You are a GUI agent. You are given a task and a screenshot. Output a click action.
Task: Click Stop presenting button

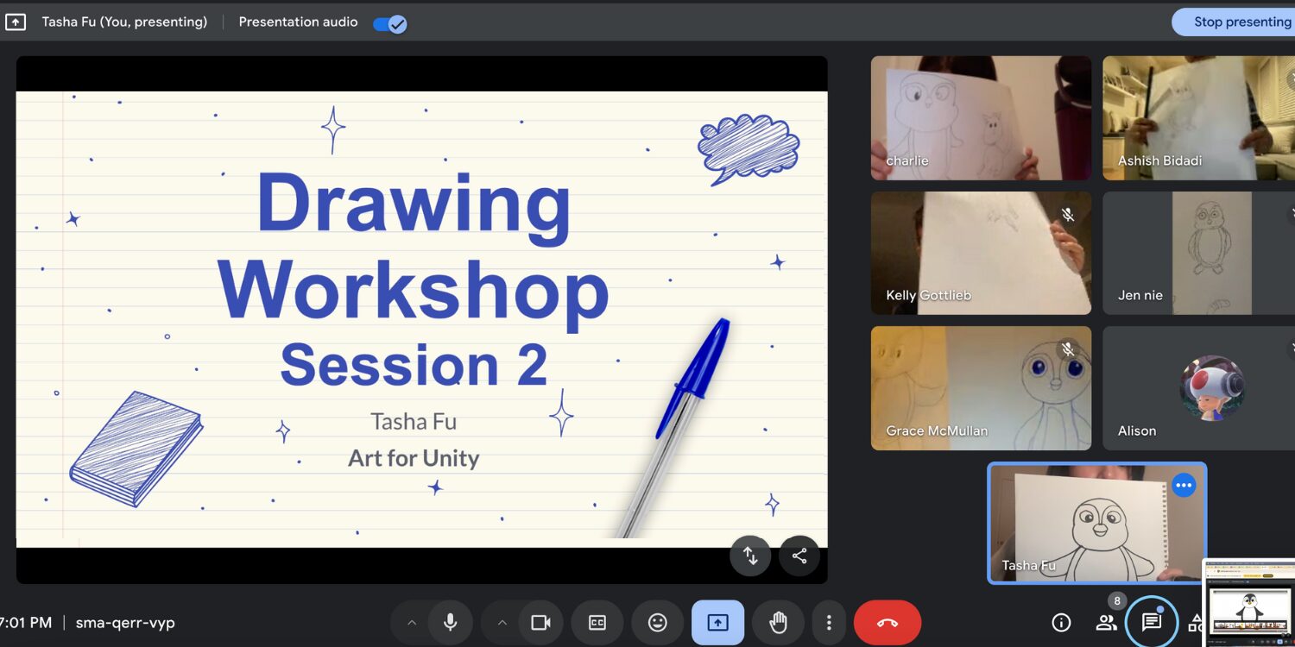tap(1235, 22)
